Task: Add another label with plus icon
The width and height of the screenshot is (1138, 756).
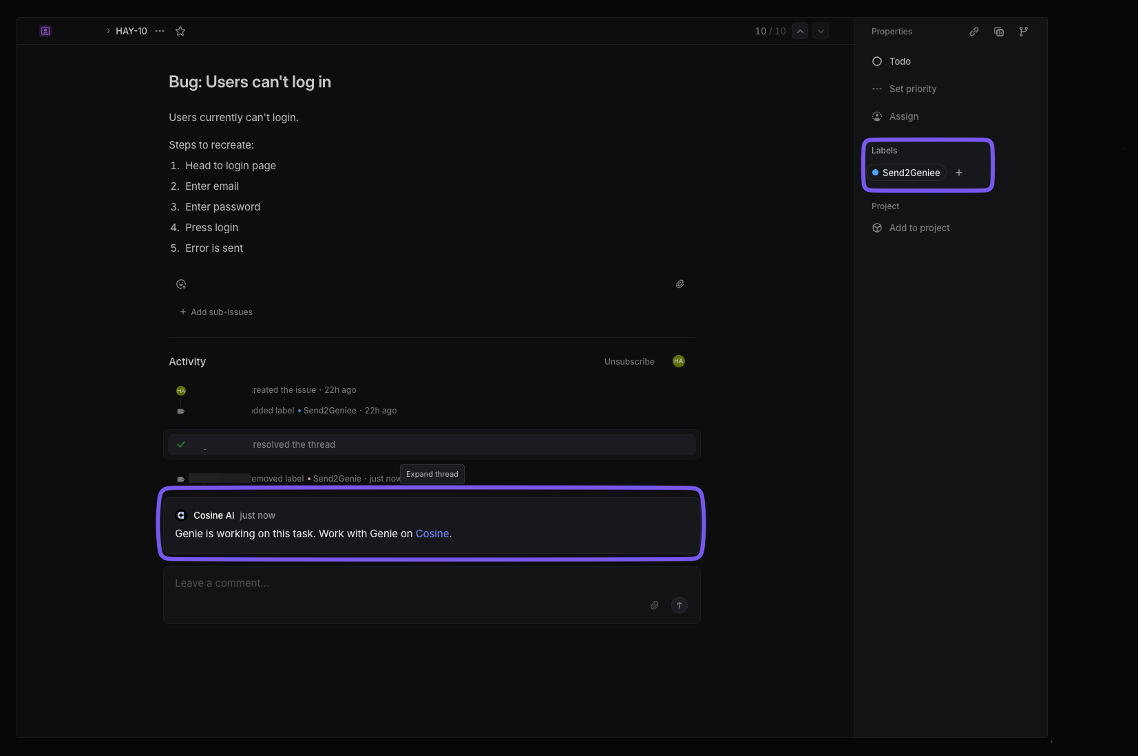Action: pyautogui.click(x=959, y=173)
